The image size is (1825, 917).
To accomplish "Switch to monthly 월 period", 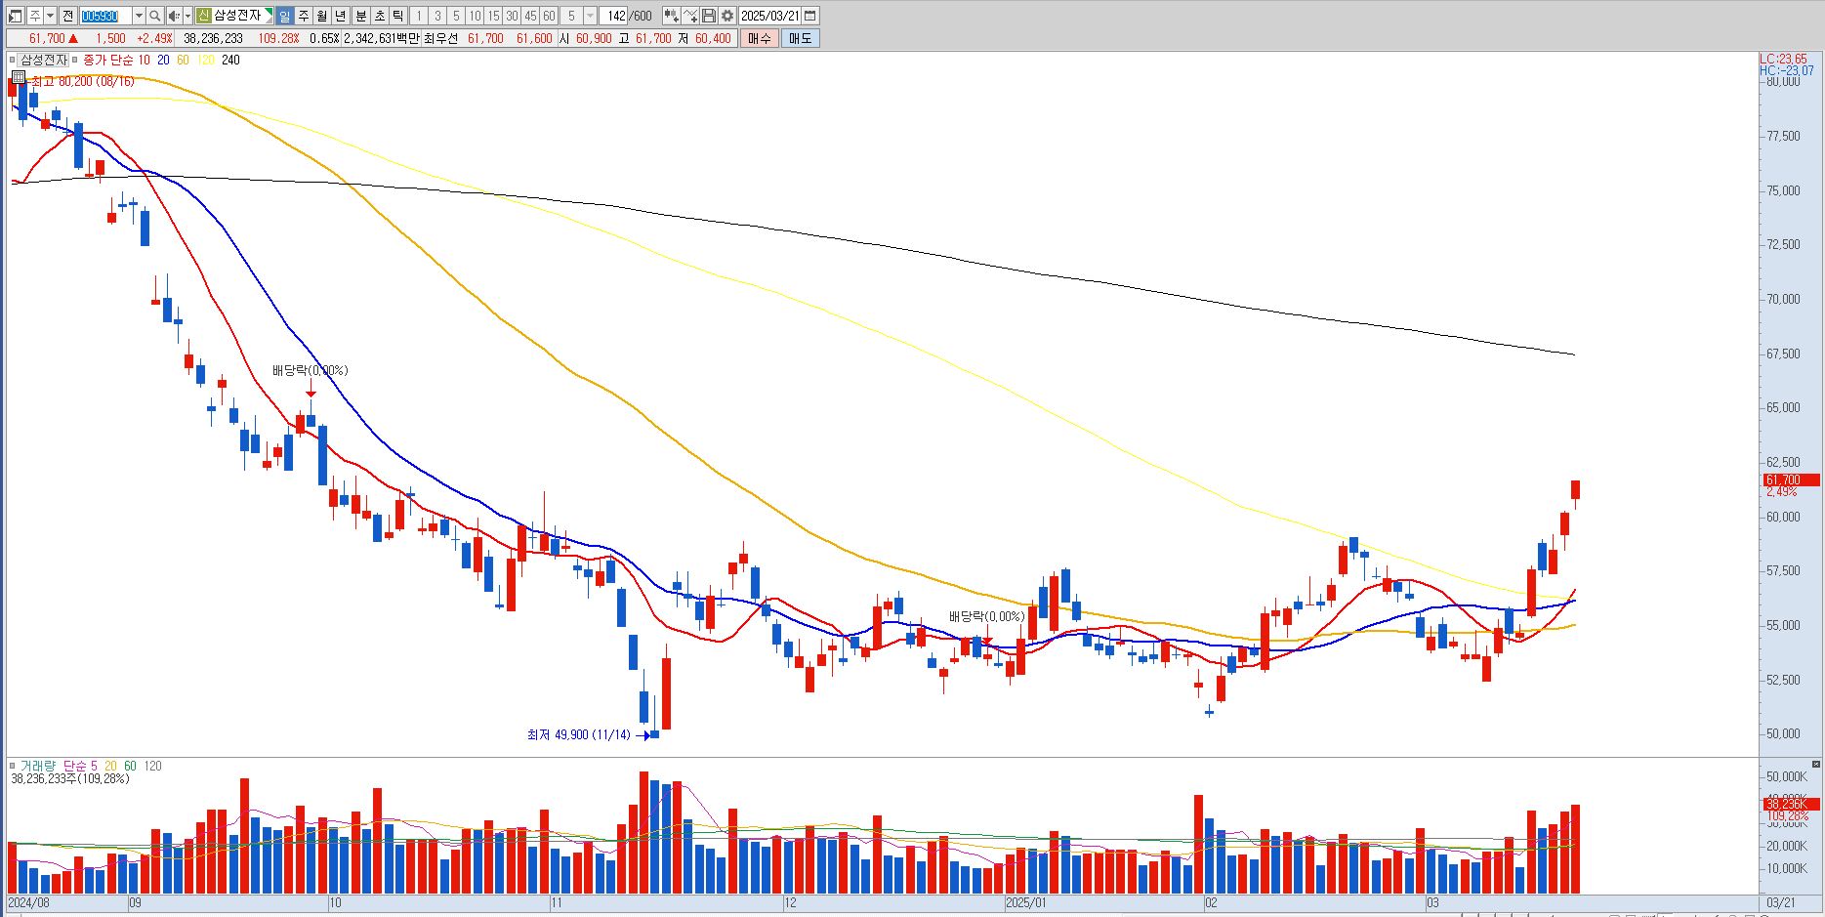I will tap(322, 16).
